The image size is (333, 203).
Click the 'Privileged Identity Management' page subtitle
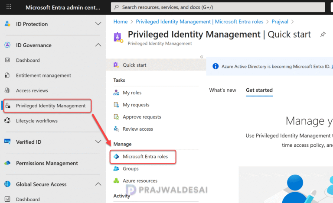tap(160, 43)
